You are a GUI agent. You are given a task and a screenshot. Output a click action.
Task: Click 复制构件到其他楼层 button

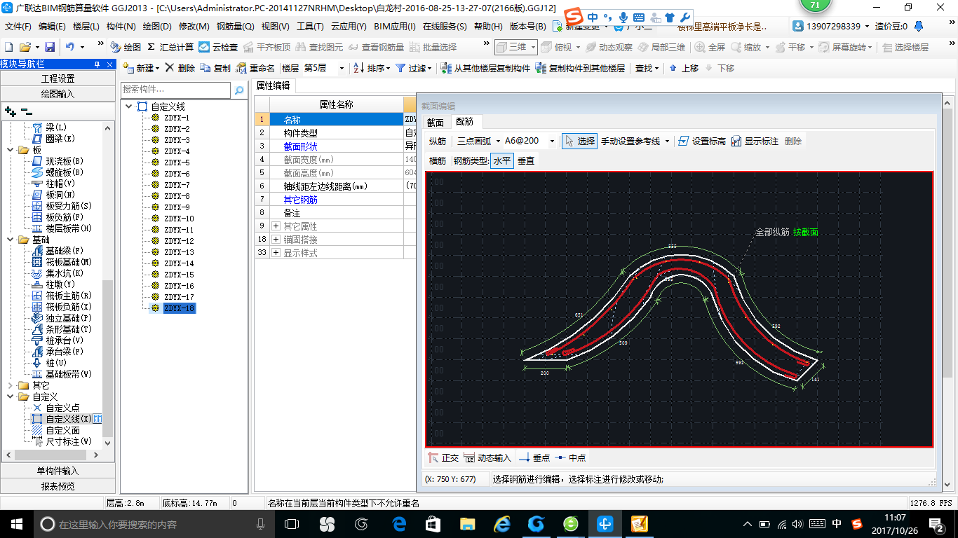[x=580, y=68]
